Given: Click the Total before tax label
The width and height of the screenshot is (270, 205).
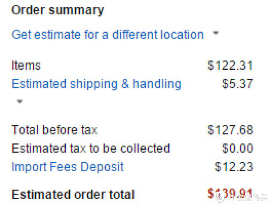Looking at the screenshot, I should tap(54, 129).
